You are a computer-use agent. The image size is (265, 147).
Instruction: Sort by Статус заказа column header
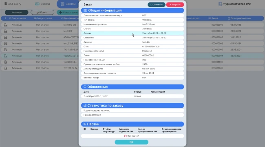click(18, 18)
